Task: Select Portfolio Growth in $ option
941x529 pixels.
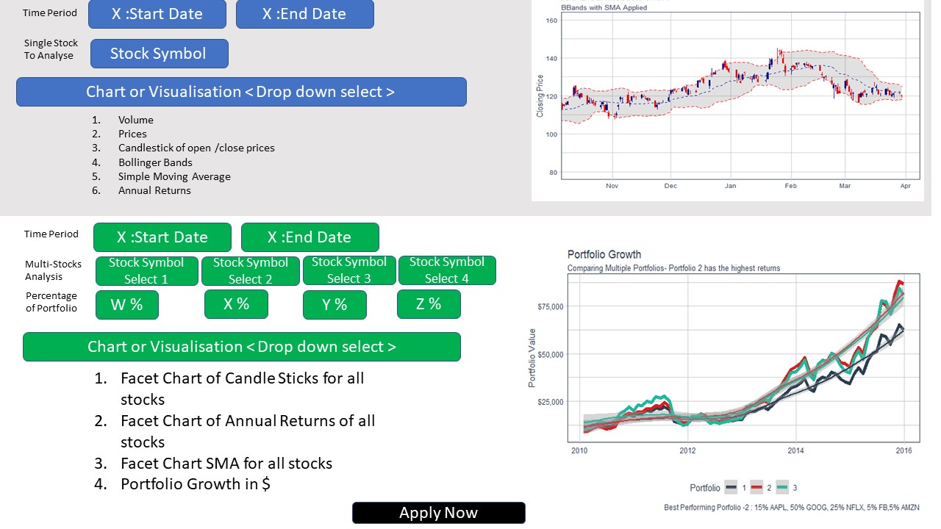Action: [196, 484]
